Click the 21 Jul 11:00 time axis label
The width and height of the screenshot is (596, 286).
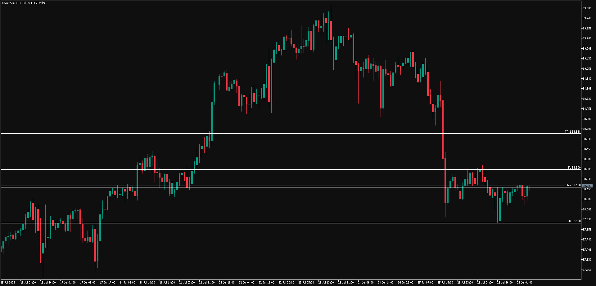(x=207, y=283)
